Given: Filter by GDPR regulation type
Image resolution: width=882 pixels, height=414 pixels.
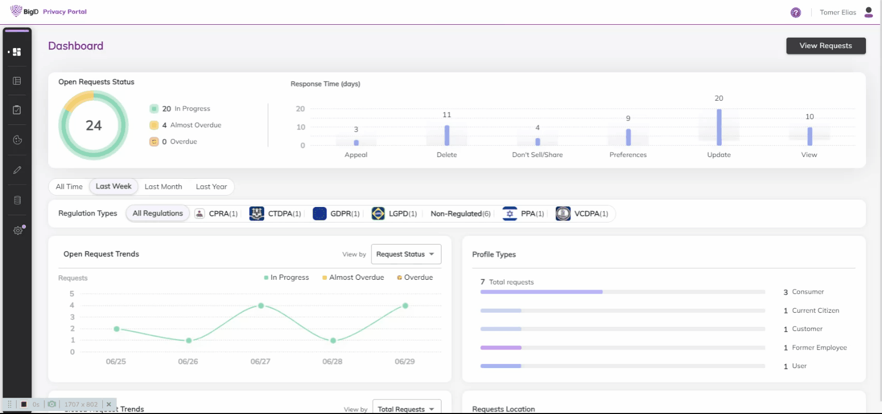Looking at the screenshot, I should (336, 214).
